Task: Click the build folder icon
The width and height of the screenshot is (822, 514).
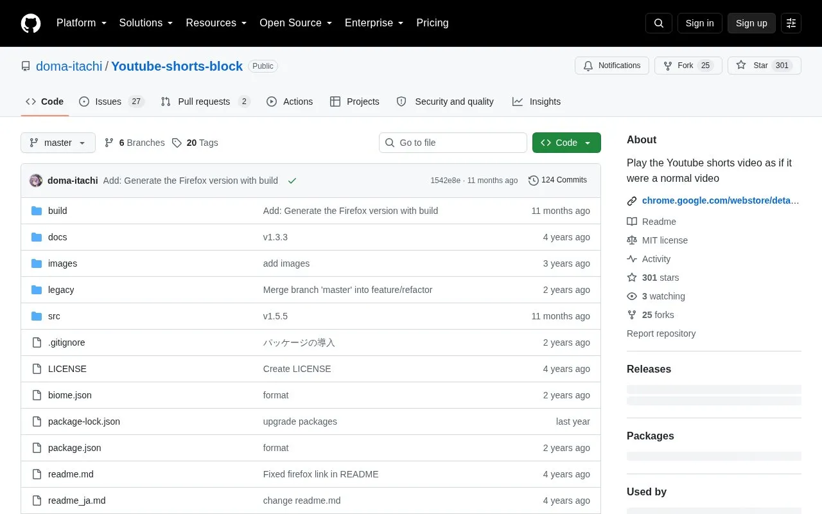Action: (37, 211)
